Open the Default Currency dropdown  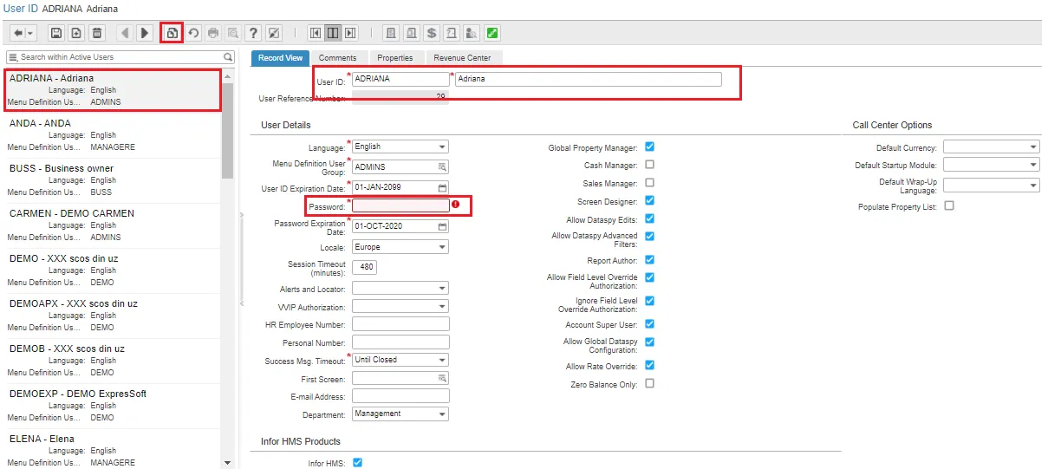[x=1033, y=147]
